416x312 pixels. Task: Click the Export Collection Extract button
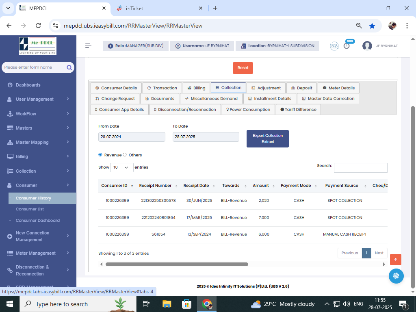click(x=267, y=139)
